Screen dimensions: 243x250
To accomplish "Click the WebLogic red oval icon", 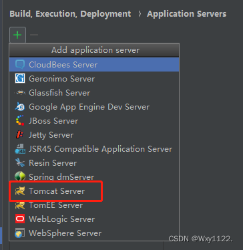I will pos(20,219).
